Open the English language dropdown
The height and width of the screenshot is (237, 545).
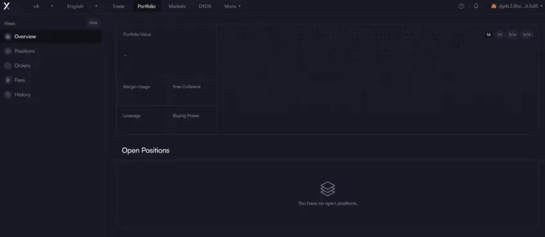pyautogui.click(x=82, y=6)
